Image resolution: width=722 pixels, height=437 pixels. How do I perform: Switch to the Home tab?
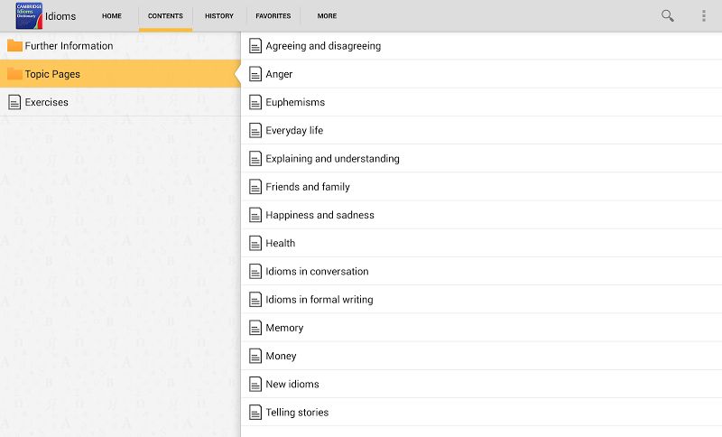(112, 15)
